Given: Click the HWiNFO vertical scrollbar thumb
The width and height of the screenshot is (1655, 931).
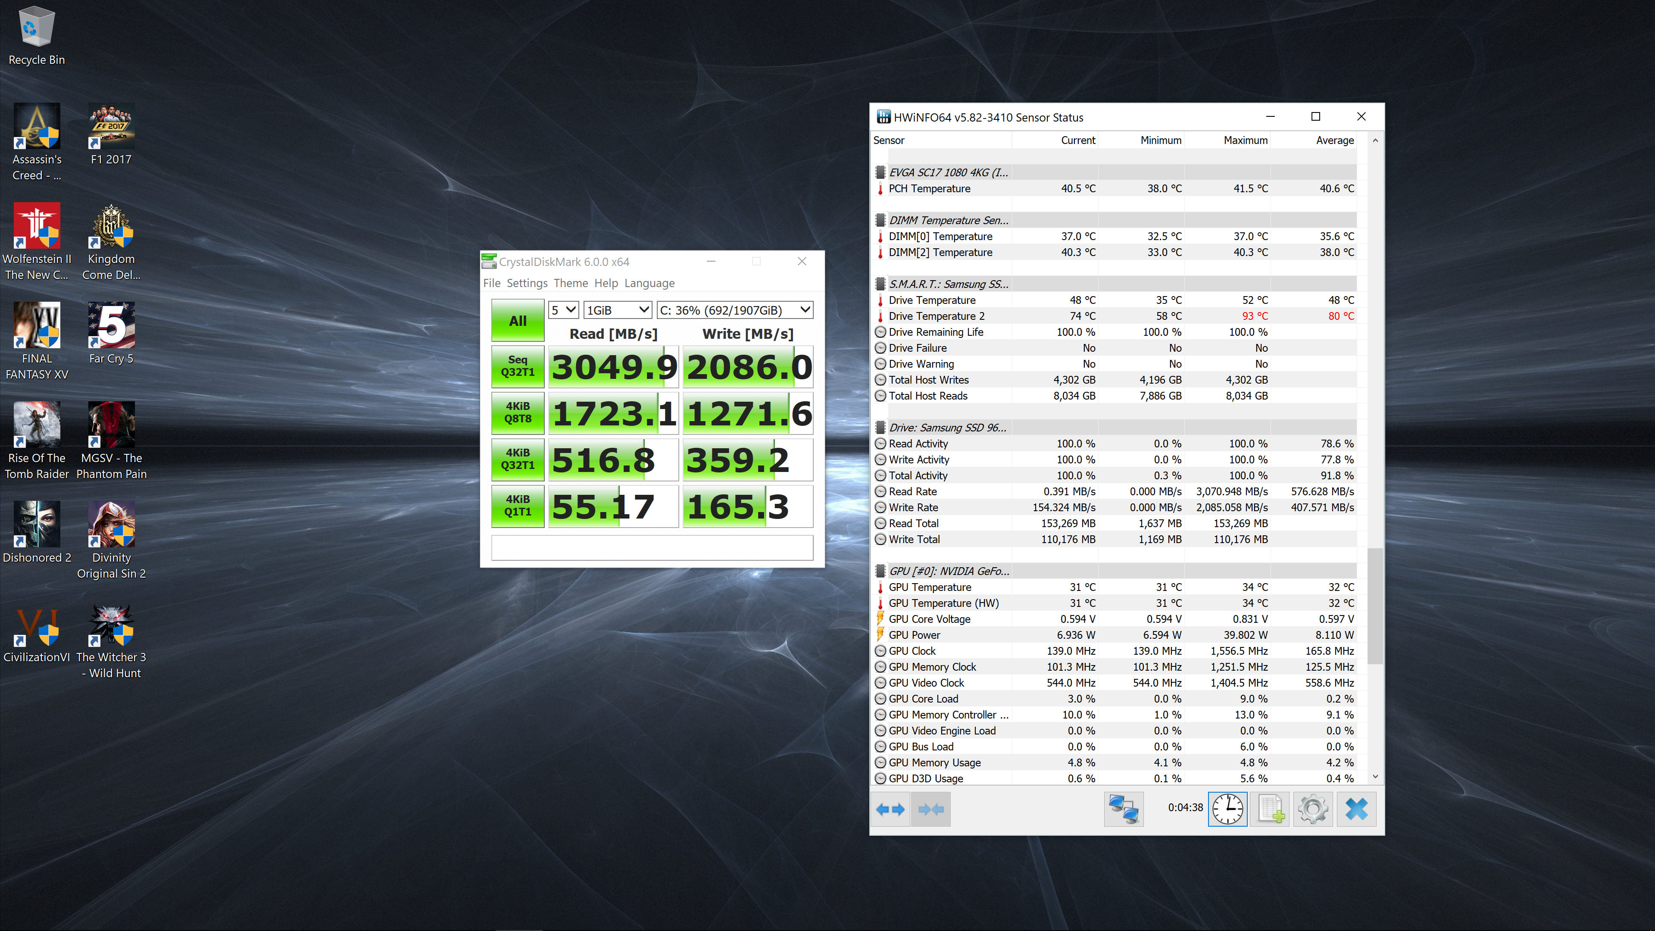Looking at the screenshot, I should coord(1375,606).
